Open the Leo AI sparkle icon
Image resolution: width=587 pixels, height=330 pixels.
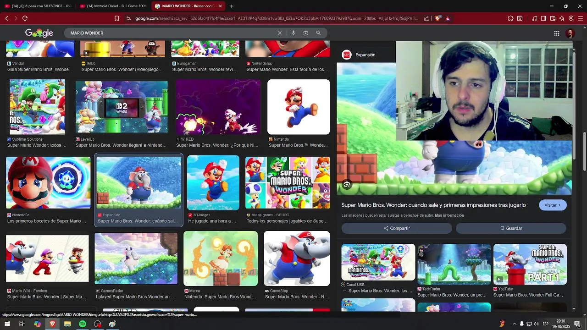(x=562, y=18)
